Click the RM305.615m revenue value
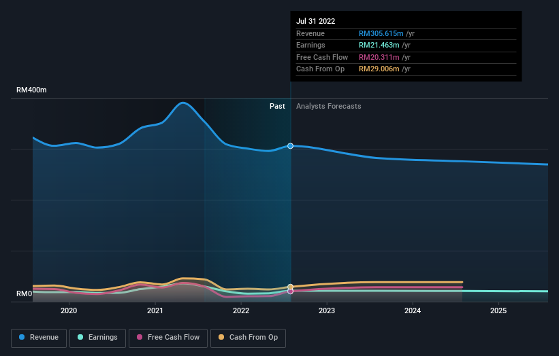The height and width of the screenshot is (356, 559). pyautogui.click(x=381, y=33)
